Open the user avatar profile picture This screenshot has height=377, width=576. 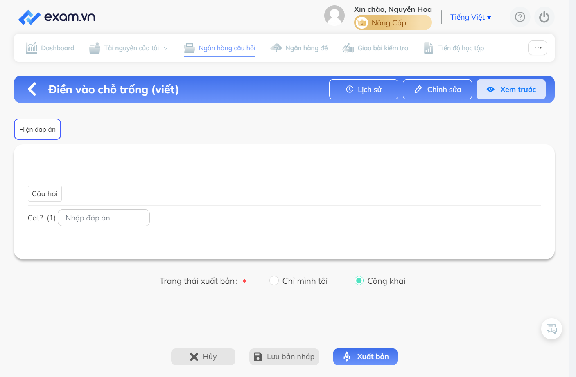pyautogui.click(x=334, y=16)
